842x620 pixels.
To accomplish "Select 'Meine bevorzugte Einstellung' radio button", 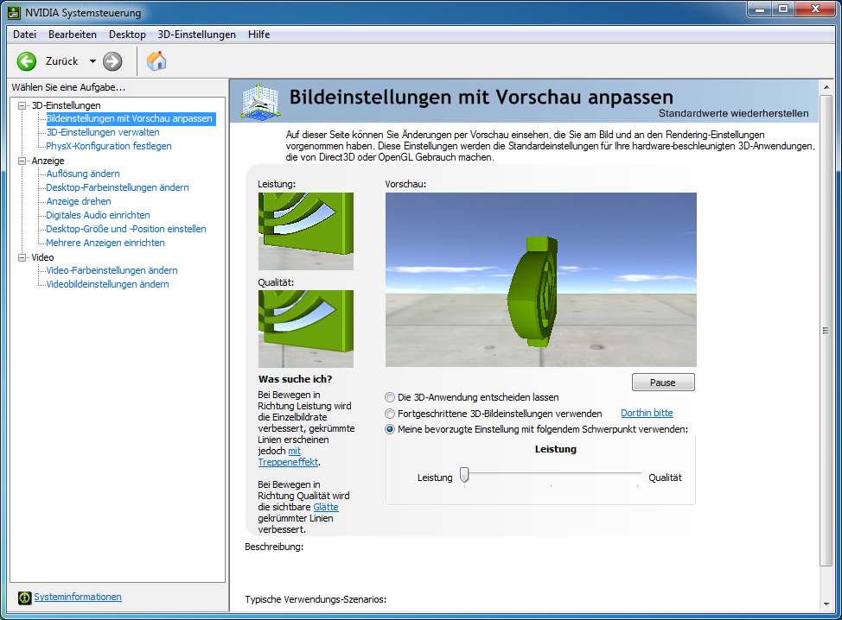I will click(x=390, y=429).
